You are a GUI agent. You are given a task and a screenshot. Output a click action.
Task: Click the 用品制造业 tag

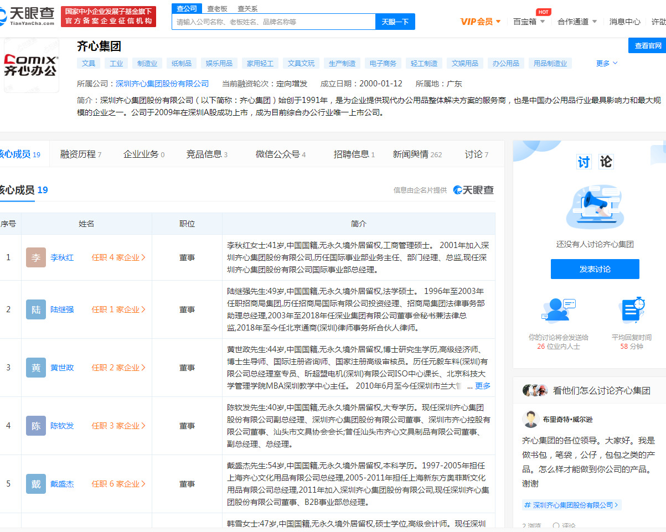click(550, 63)
